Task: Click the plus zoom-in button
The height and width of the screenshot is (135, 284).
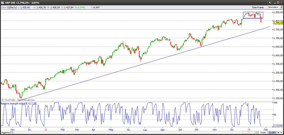Action: coord(278,133)
